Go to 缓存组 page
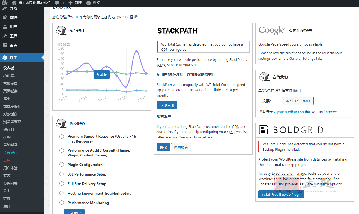 tap(8, 129)
